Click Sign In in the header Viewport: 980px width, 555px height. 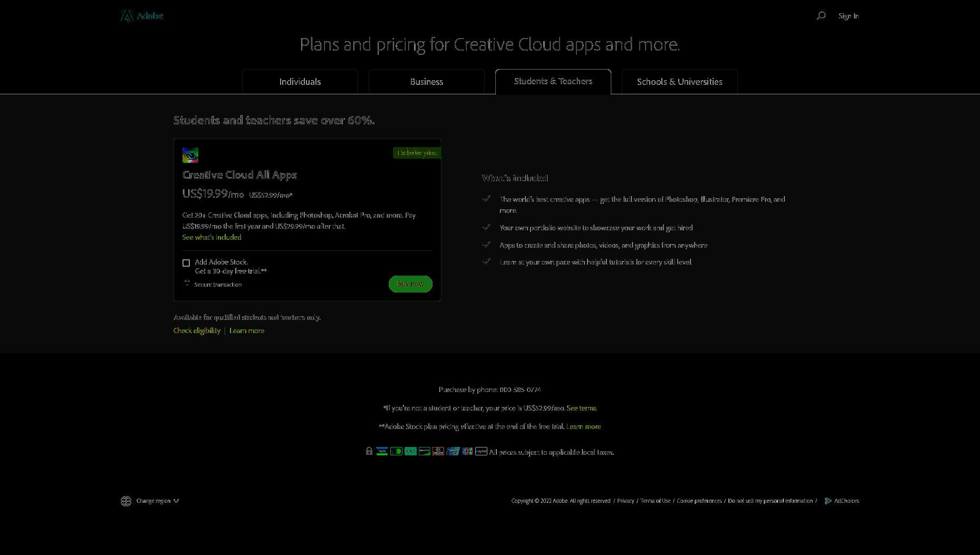(x=849, y=16)
